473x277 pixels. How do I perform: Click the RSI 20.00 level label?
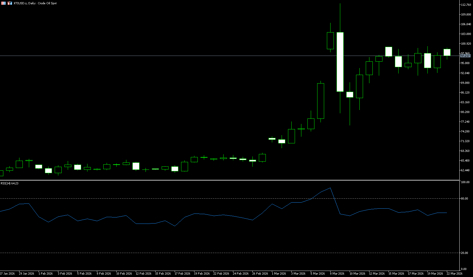pyautogui.click(x=464, y=253)
